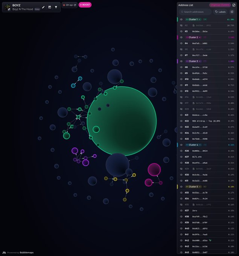This screenshot has width=239, height=256.
Task: Click the contract icon on row #6
Action: (x=193, y=49)
